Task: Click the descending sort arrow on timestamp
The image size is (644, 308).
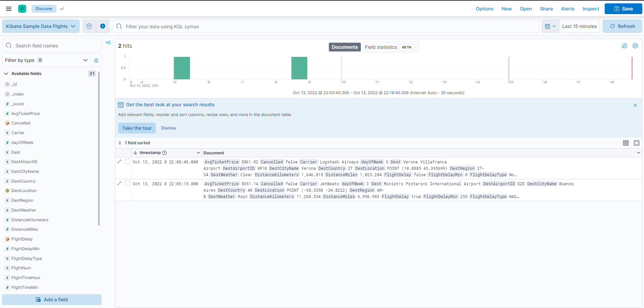Action: coord(135,153)
